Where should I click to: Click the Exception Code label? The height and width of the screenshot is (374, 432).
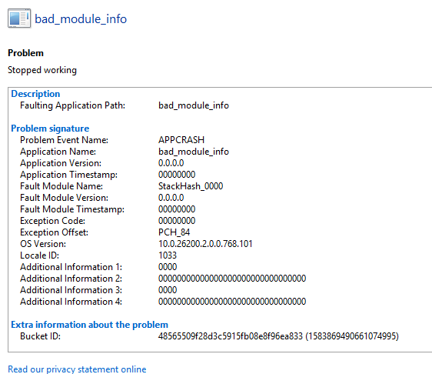[52, 221]
